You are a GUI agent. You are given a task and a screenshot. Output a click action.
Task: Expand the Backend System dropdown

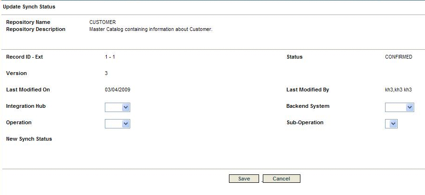pos(399,107)
